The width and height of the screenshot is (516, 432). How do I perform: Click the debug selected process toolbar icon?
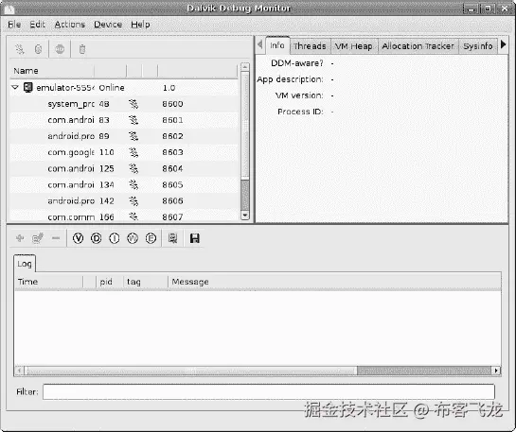coord(20,49)
